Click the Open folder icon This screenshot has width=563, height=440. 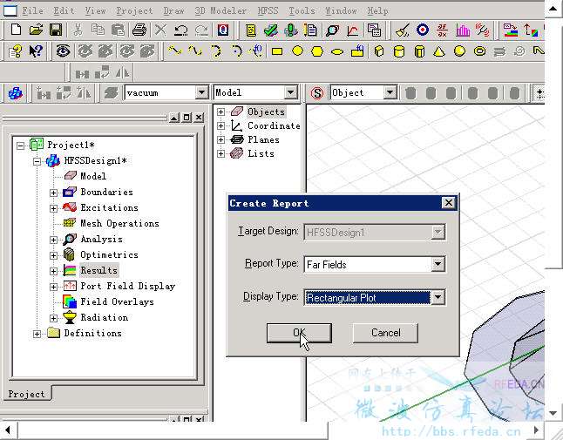pyautogui.click(x=36, y=30)
